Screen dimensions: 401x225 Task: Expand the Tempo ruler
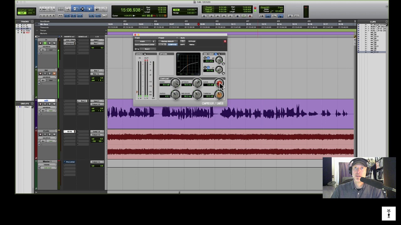click(37, 30)
